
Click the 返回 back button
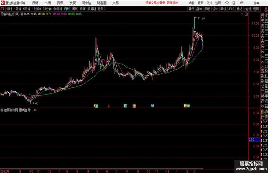click(x=256, y=9)
